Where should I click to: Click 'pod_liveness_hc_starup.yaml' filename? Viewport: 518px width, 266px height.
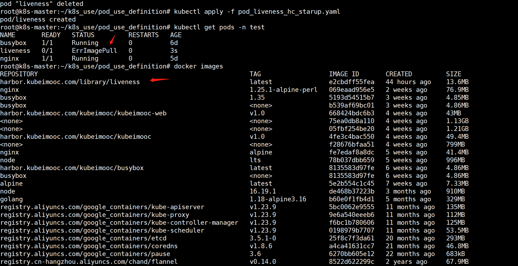click(x=289, y=12)
